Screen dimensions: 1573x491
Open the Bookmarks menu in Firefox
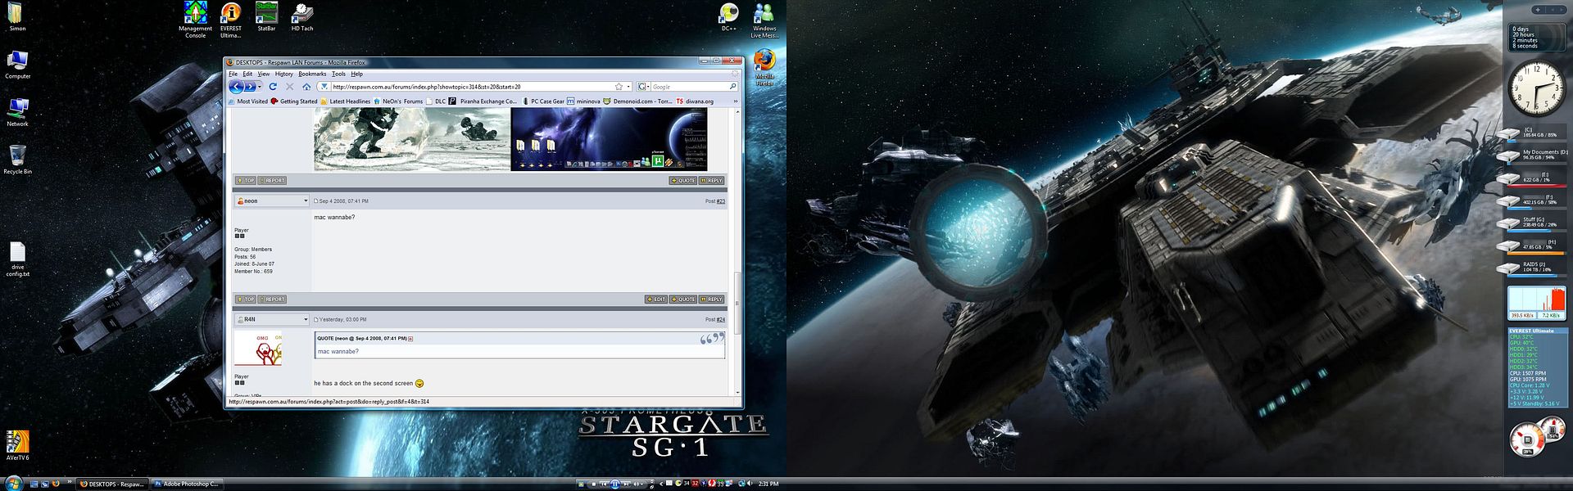coord(312,74)
